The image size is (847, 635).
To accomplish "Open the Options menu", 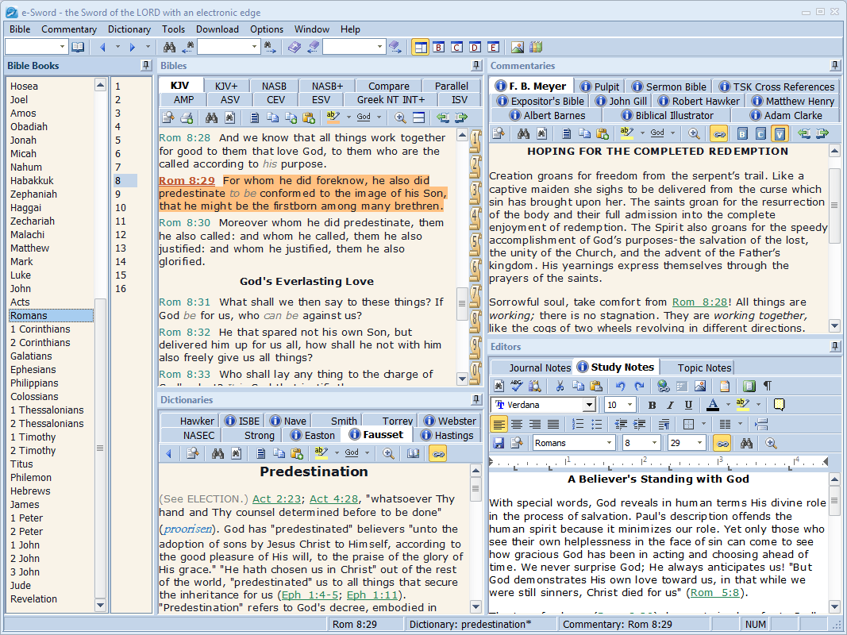I will [x=267, y=29].
